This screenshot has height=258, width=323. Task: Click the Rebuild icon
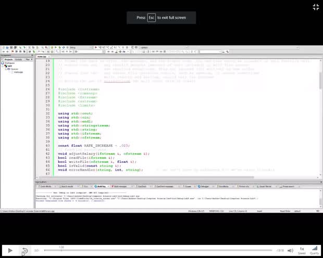coord(64,47)
